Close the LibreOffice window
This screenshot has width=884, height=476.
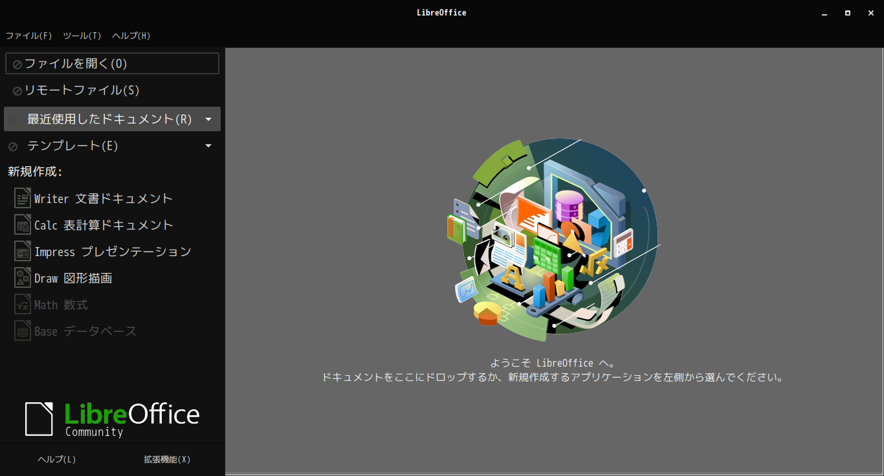coord(870,13)
